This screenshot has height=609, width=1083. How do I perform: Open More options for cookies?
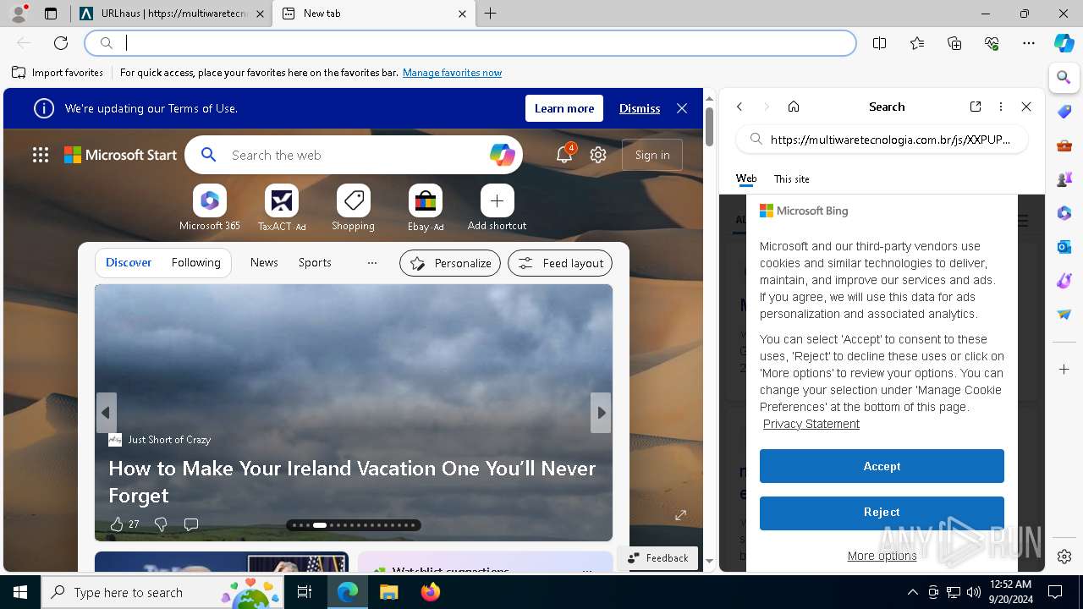882,556
